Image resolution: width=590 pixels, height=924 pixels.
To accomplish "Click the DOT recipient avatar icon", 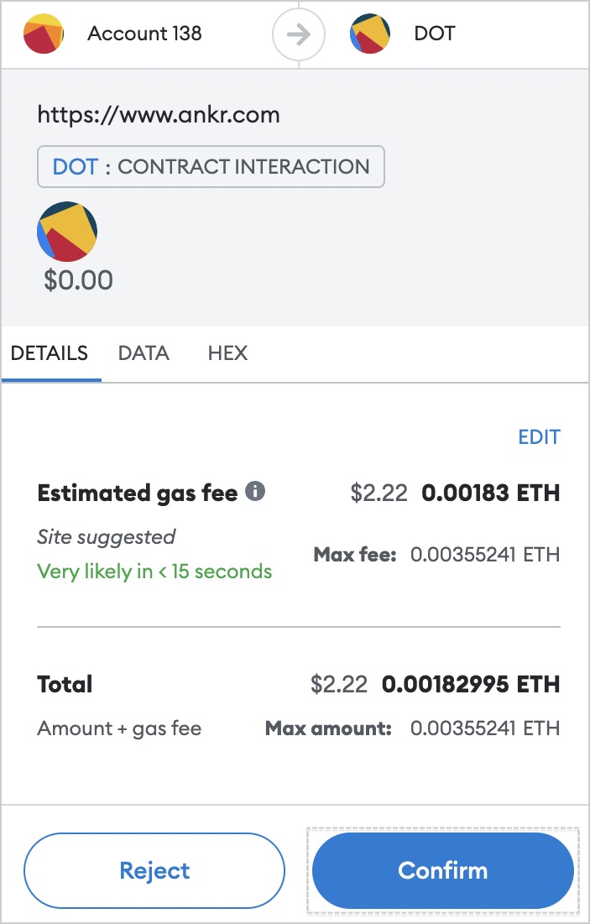I will click(370, 34).
